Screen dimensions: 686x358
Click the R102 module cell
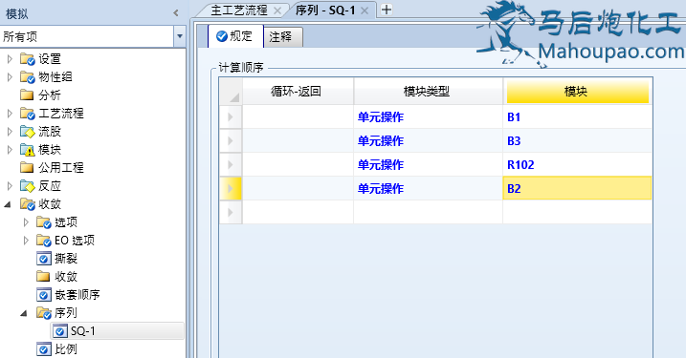pos(577,164)
